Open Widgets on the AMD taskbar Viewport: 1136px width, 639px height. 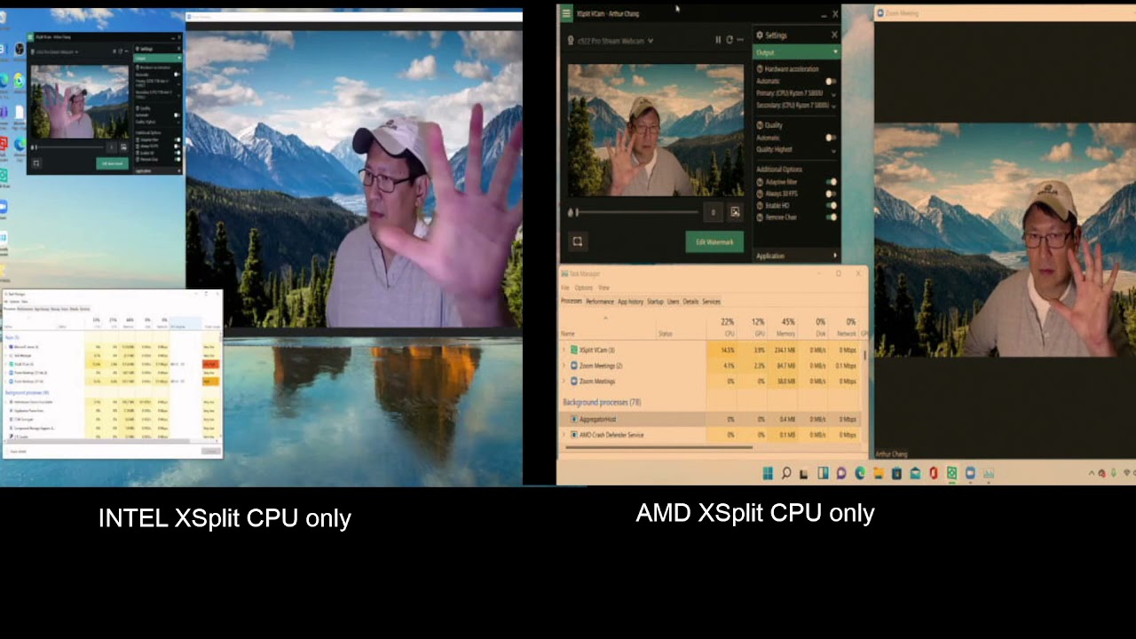click(823, 474)
